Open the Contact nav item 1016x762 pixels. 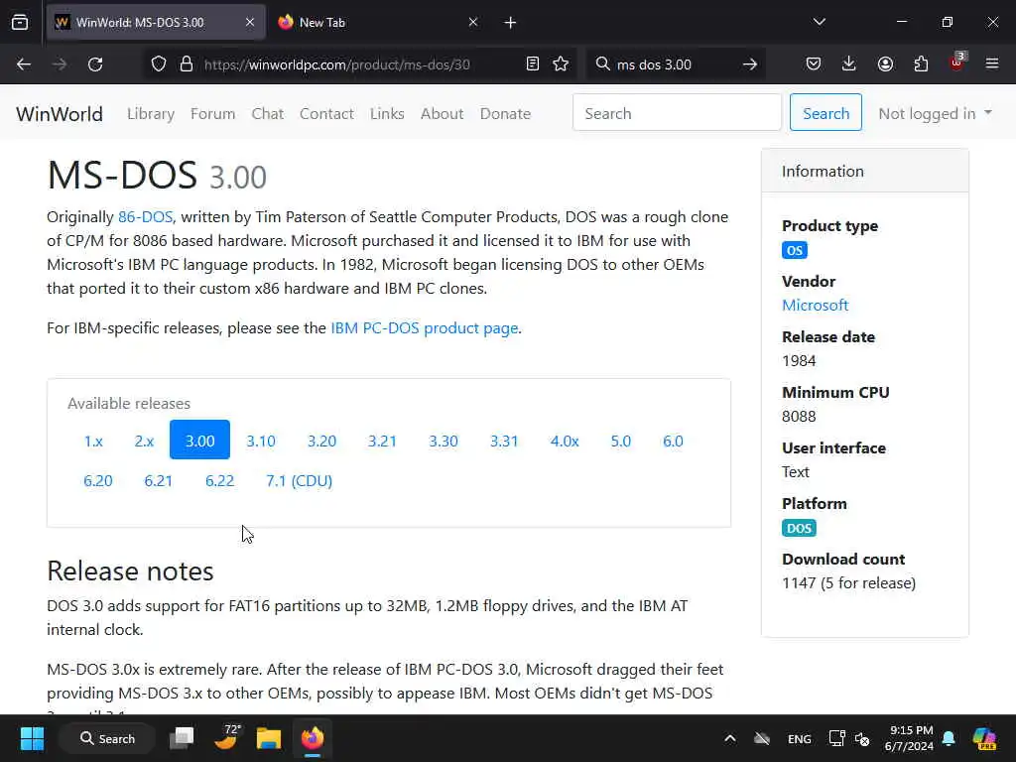(326, 114)
